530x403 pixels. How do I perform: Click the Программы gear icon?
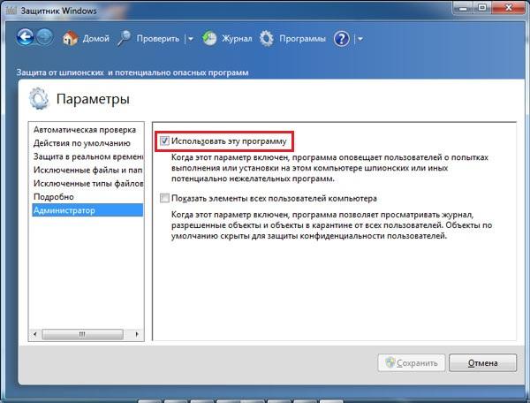267,38
